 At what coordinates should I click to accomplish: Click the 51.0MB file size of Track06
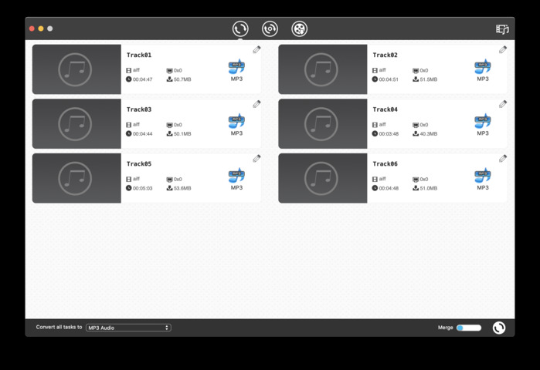429,188
